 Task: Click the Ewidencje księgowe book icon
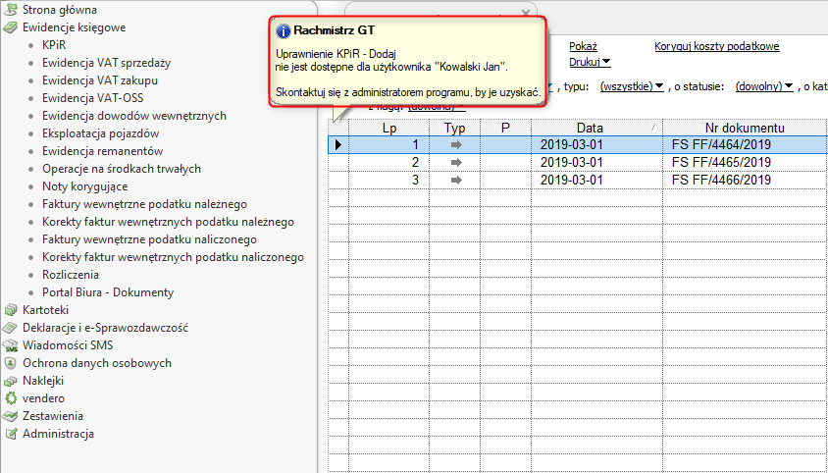(10, 27)
